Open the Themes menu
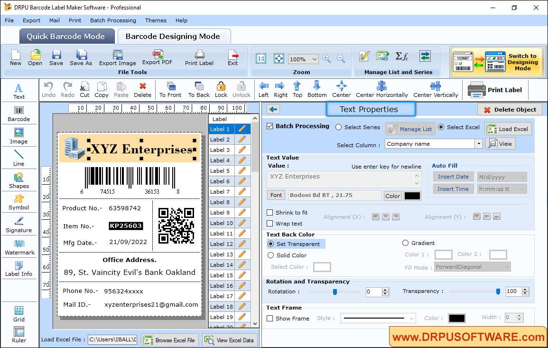Viewport: 548px width, 348px height. click(x=156, y=20)
